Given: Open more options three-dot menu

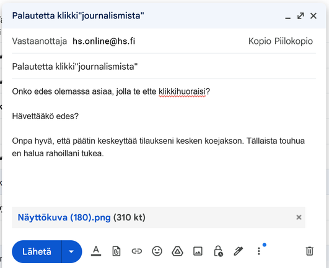Looking at the screenshot, I should click(259, 251).
